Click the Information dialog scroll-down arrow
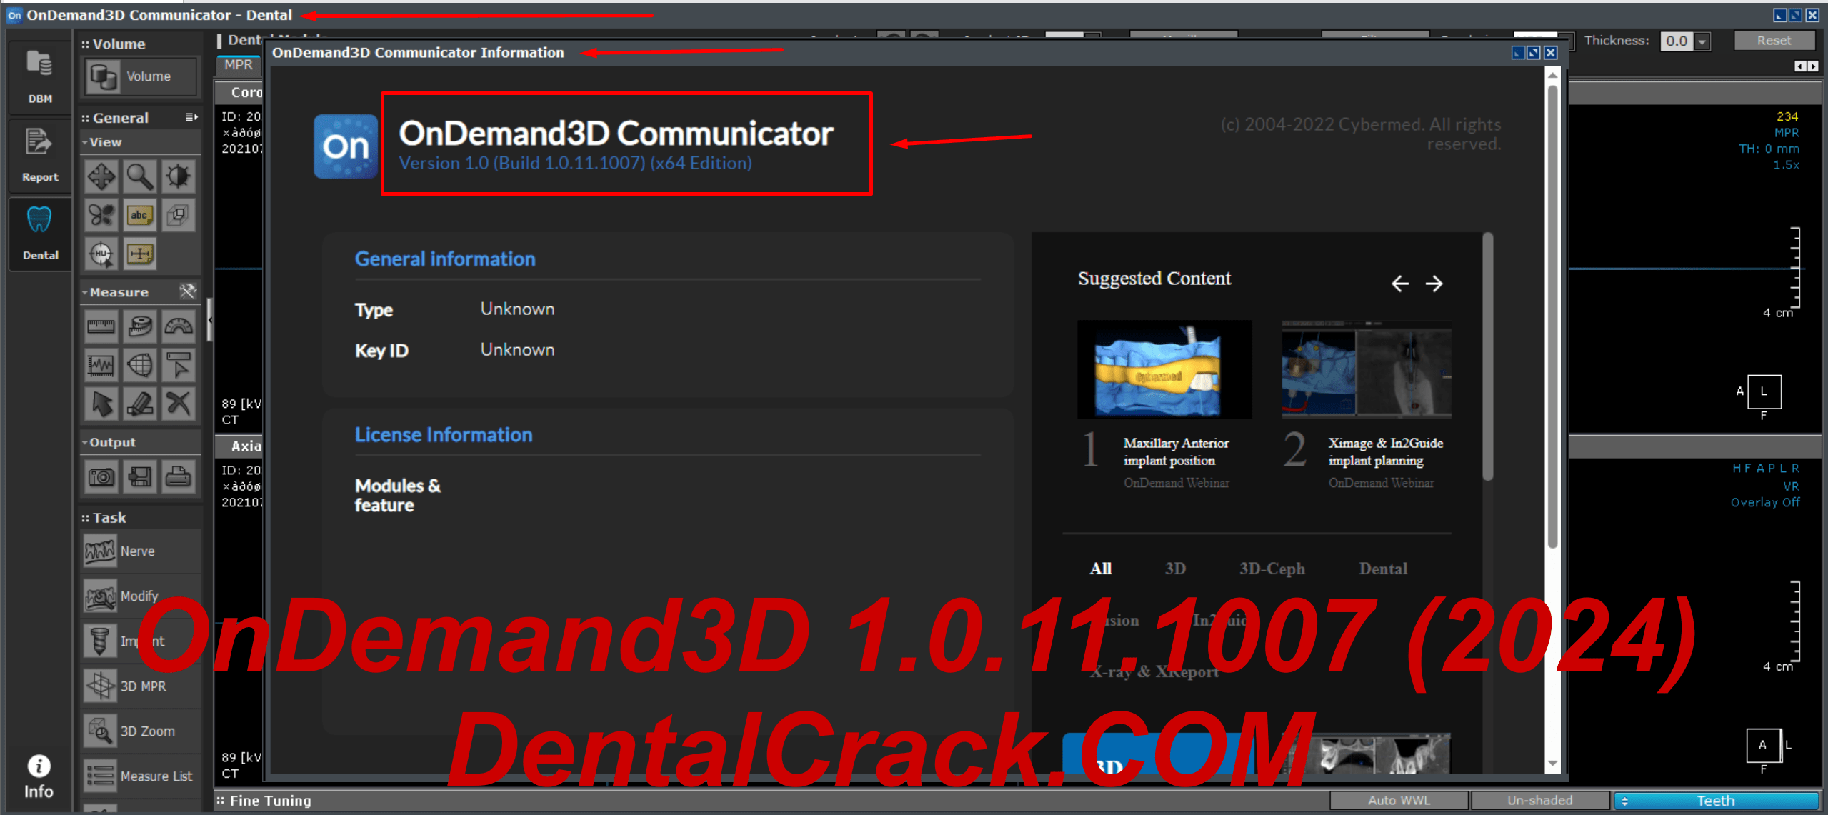This screenshot has height=815, width=1828. pyautogui.click(x=1552, y=764)
